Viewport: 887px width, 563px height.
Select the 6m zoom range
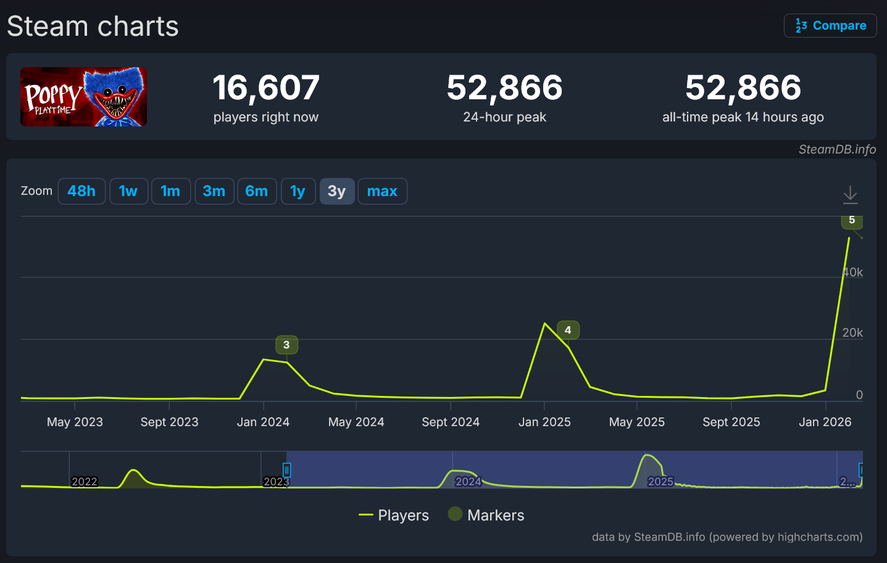pos(257,191)
